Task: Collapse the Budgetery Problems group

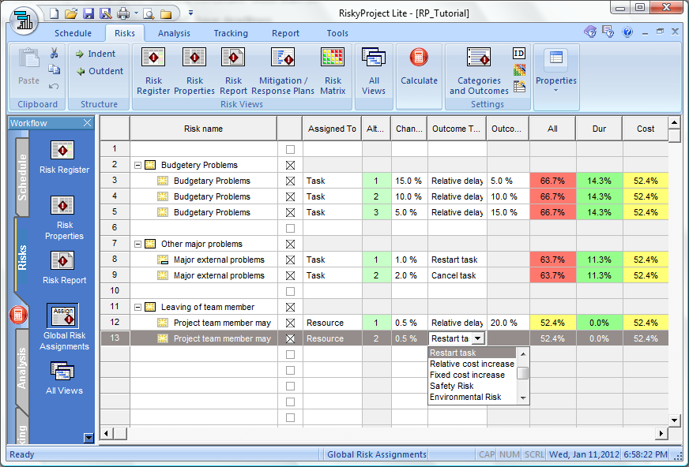Action: [137, 166]
